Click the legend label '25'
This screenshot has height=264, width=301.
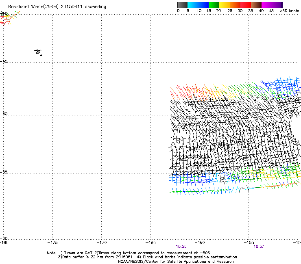[x=230, y=11]
